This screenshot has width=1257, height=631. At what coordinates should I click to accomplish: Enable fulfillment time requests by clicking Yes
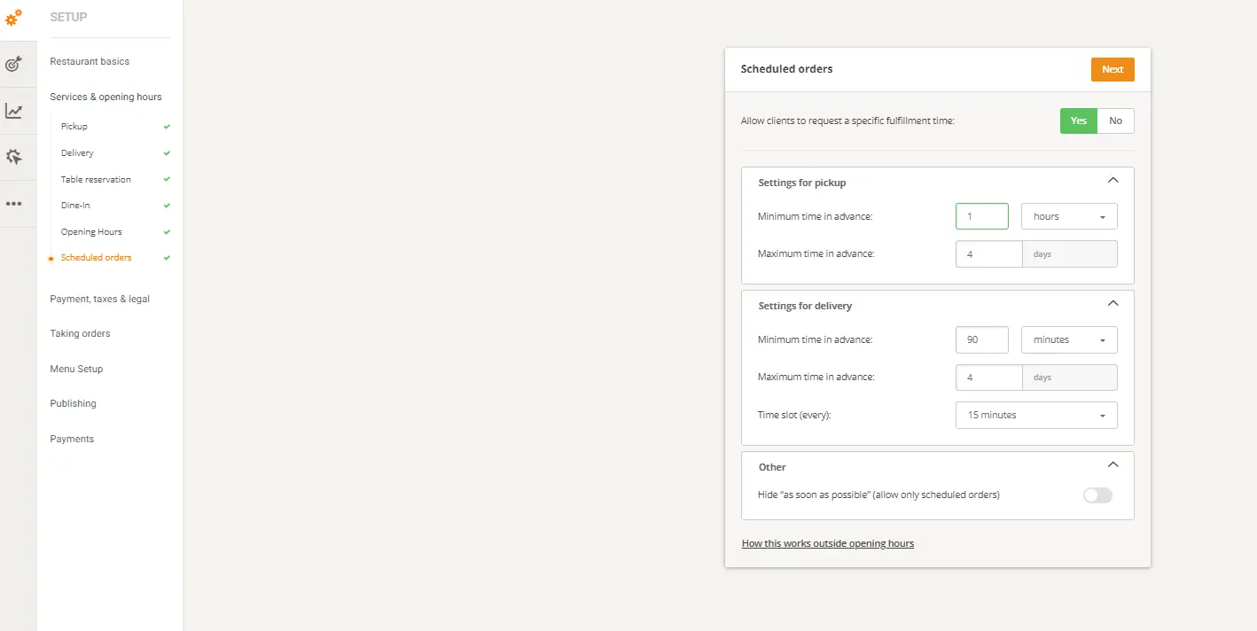coord(1078,121)
